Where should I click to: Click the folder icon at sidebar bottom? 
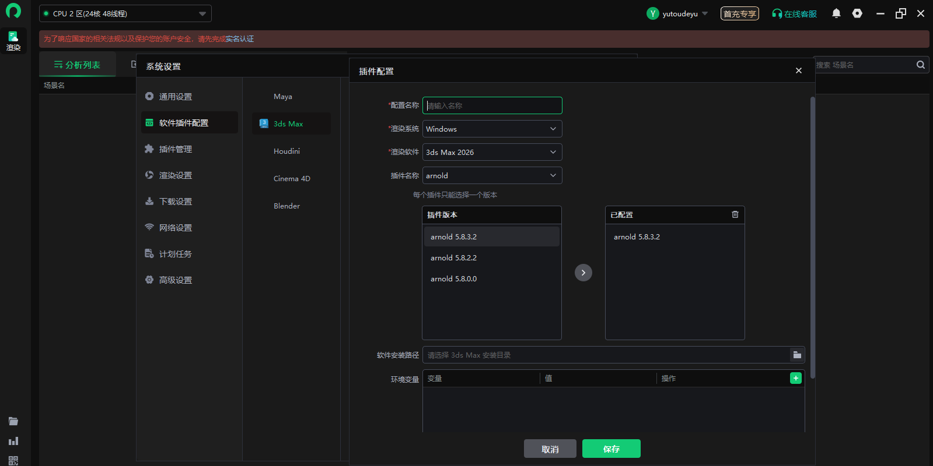click(x=13, y=421)
